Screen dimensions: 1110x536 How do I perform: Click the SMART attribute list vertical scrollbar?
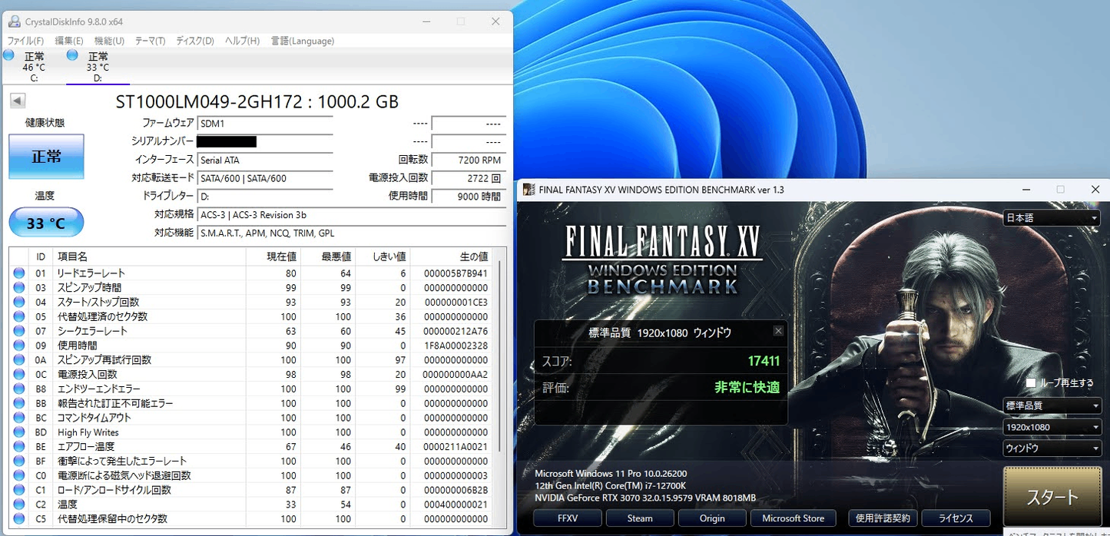(500, 357)
